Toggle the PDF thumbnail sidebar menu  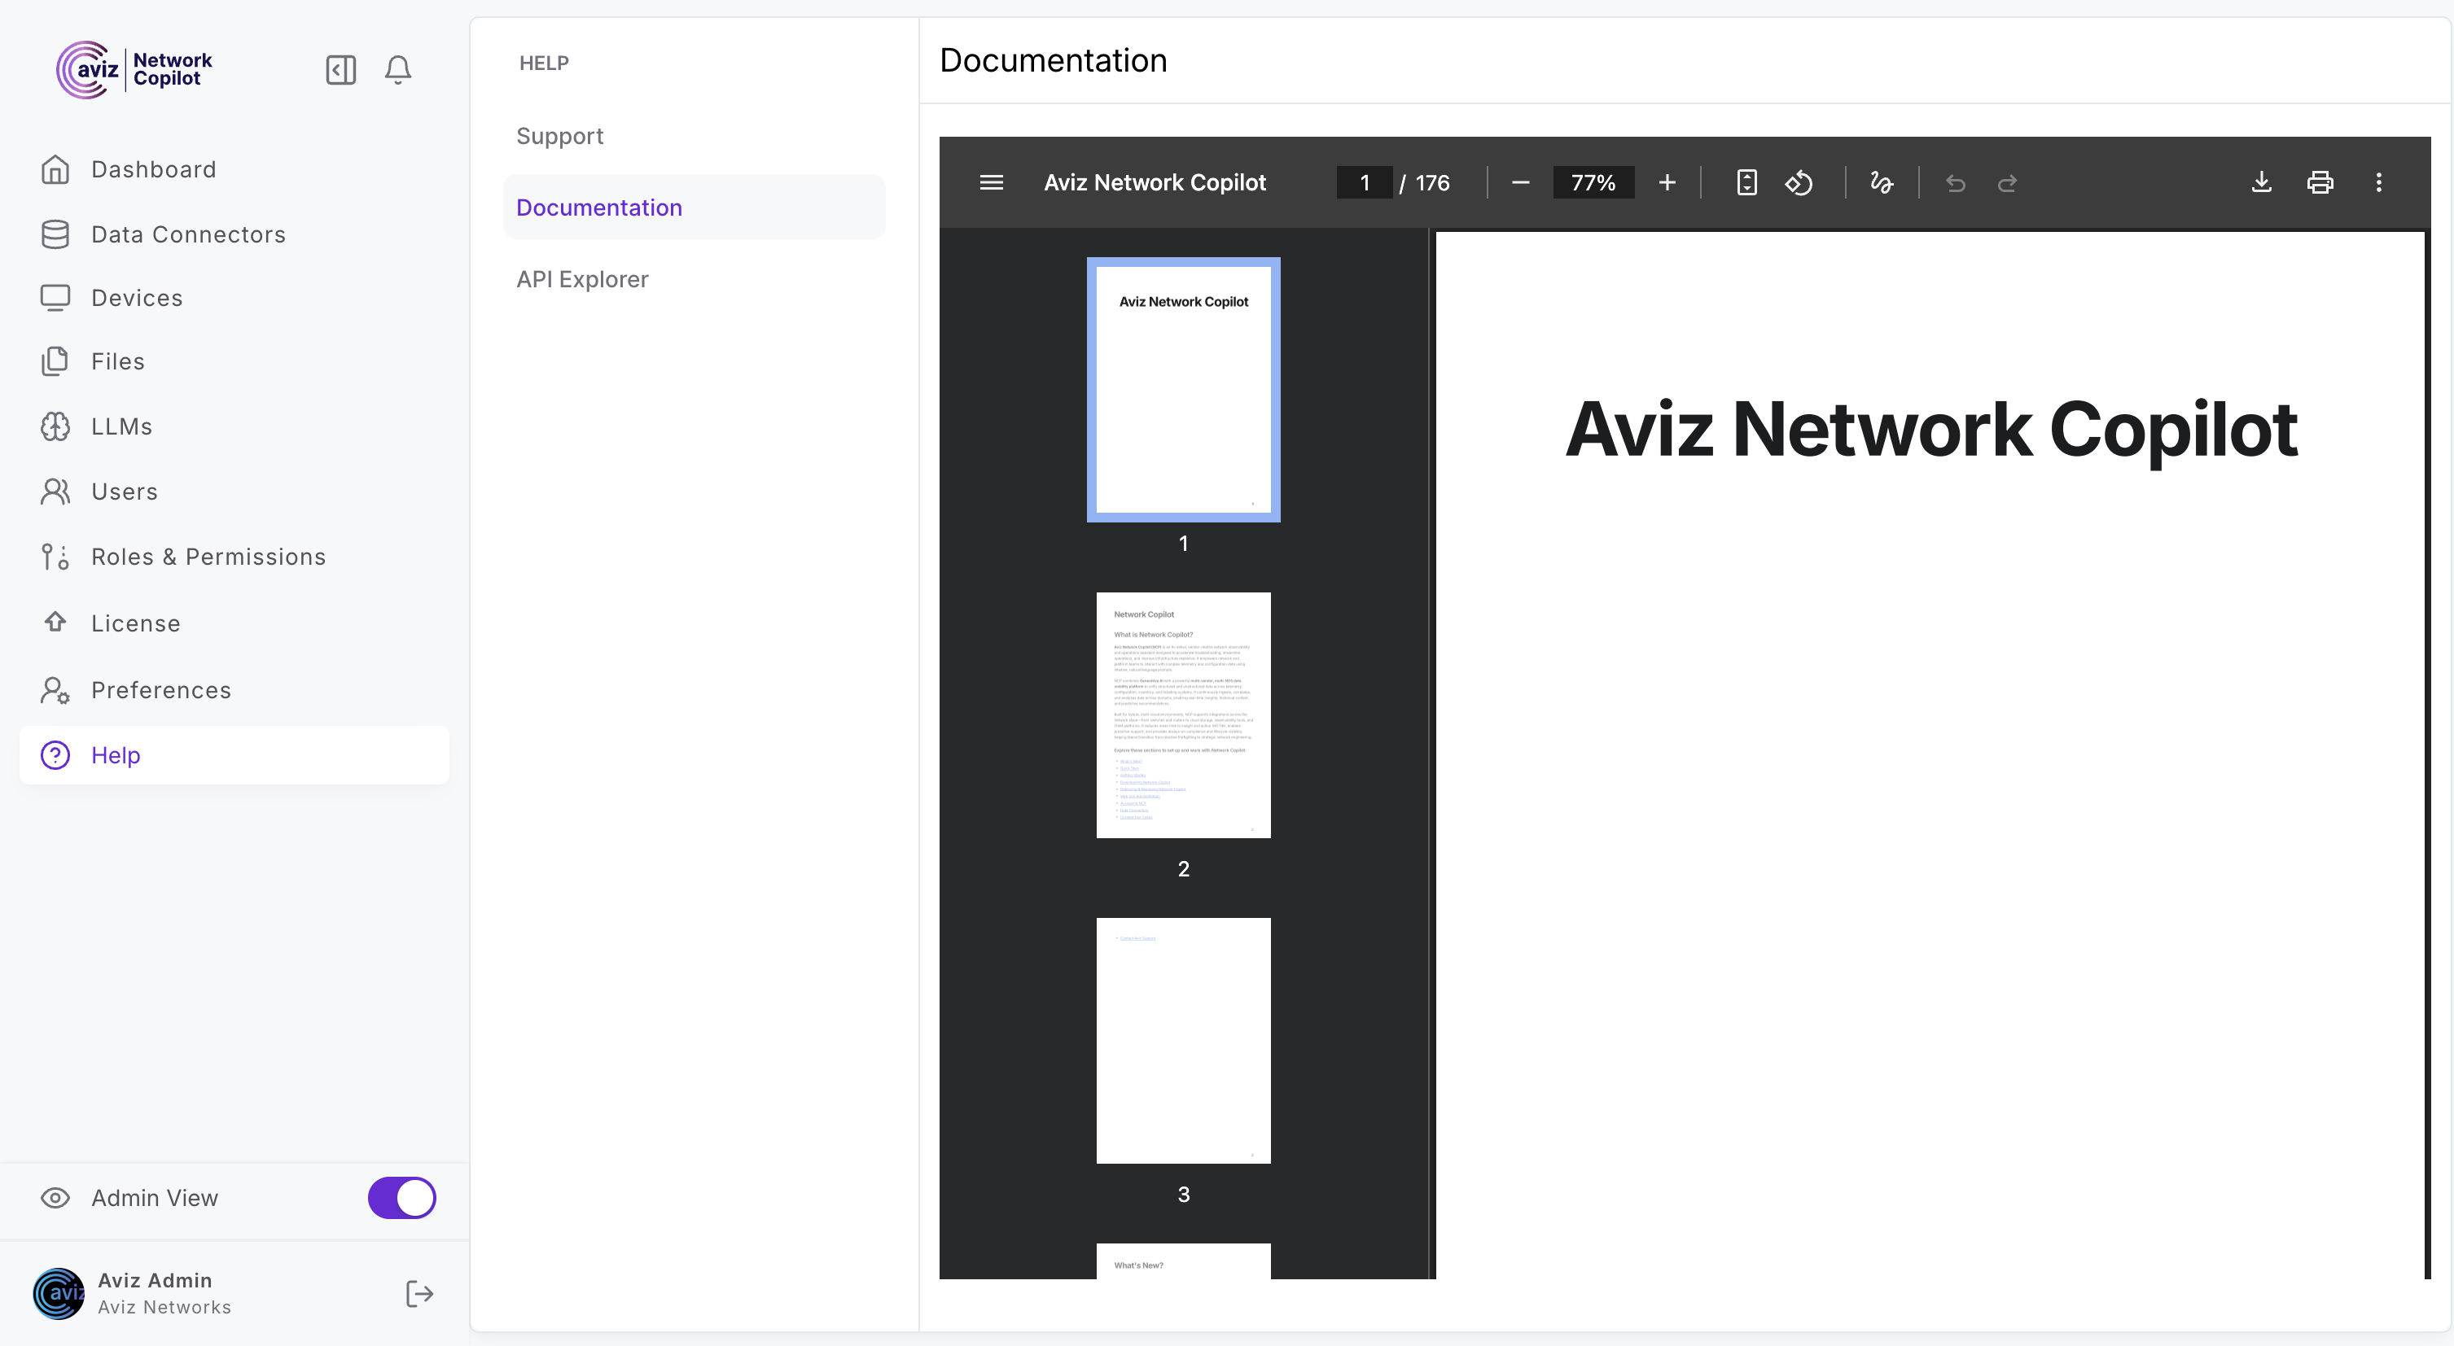click(991, 181)
